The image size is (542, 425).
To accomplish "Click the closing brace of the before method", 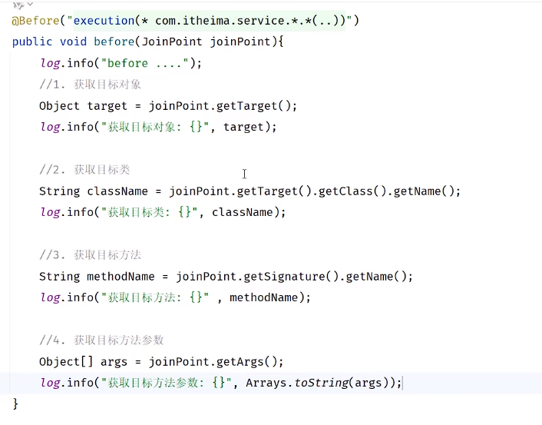I will (x=15, y=403).
